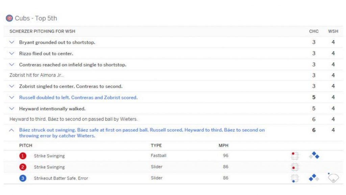Open Báez struck out swinging play link
Screen dimensions: 346x195
pos(142,133)
